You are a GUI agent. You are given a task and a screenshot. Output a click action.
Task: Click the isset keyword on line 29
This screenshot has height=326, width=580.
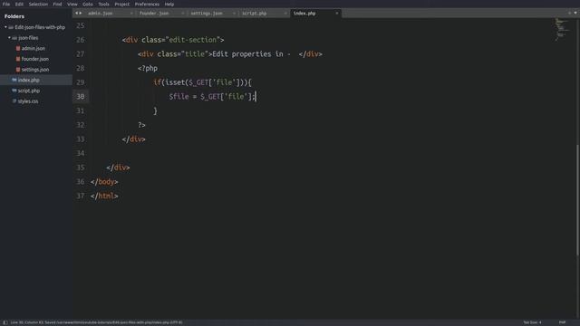175,82
